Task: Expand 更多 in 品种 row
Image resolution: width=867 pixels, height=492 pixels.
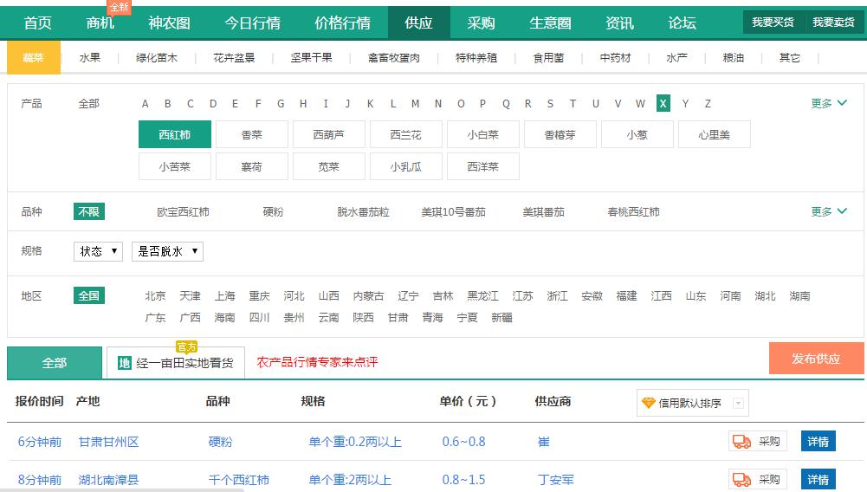Action: (x=828, y=211)
